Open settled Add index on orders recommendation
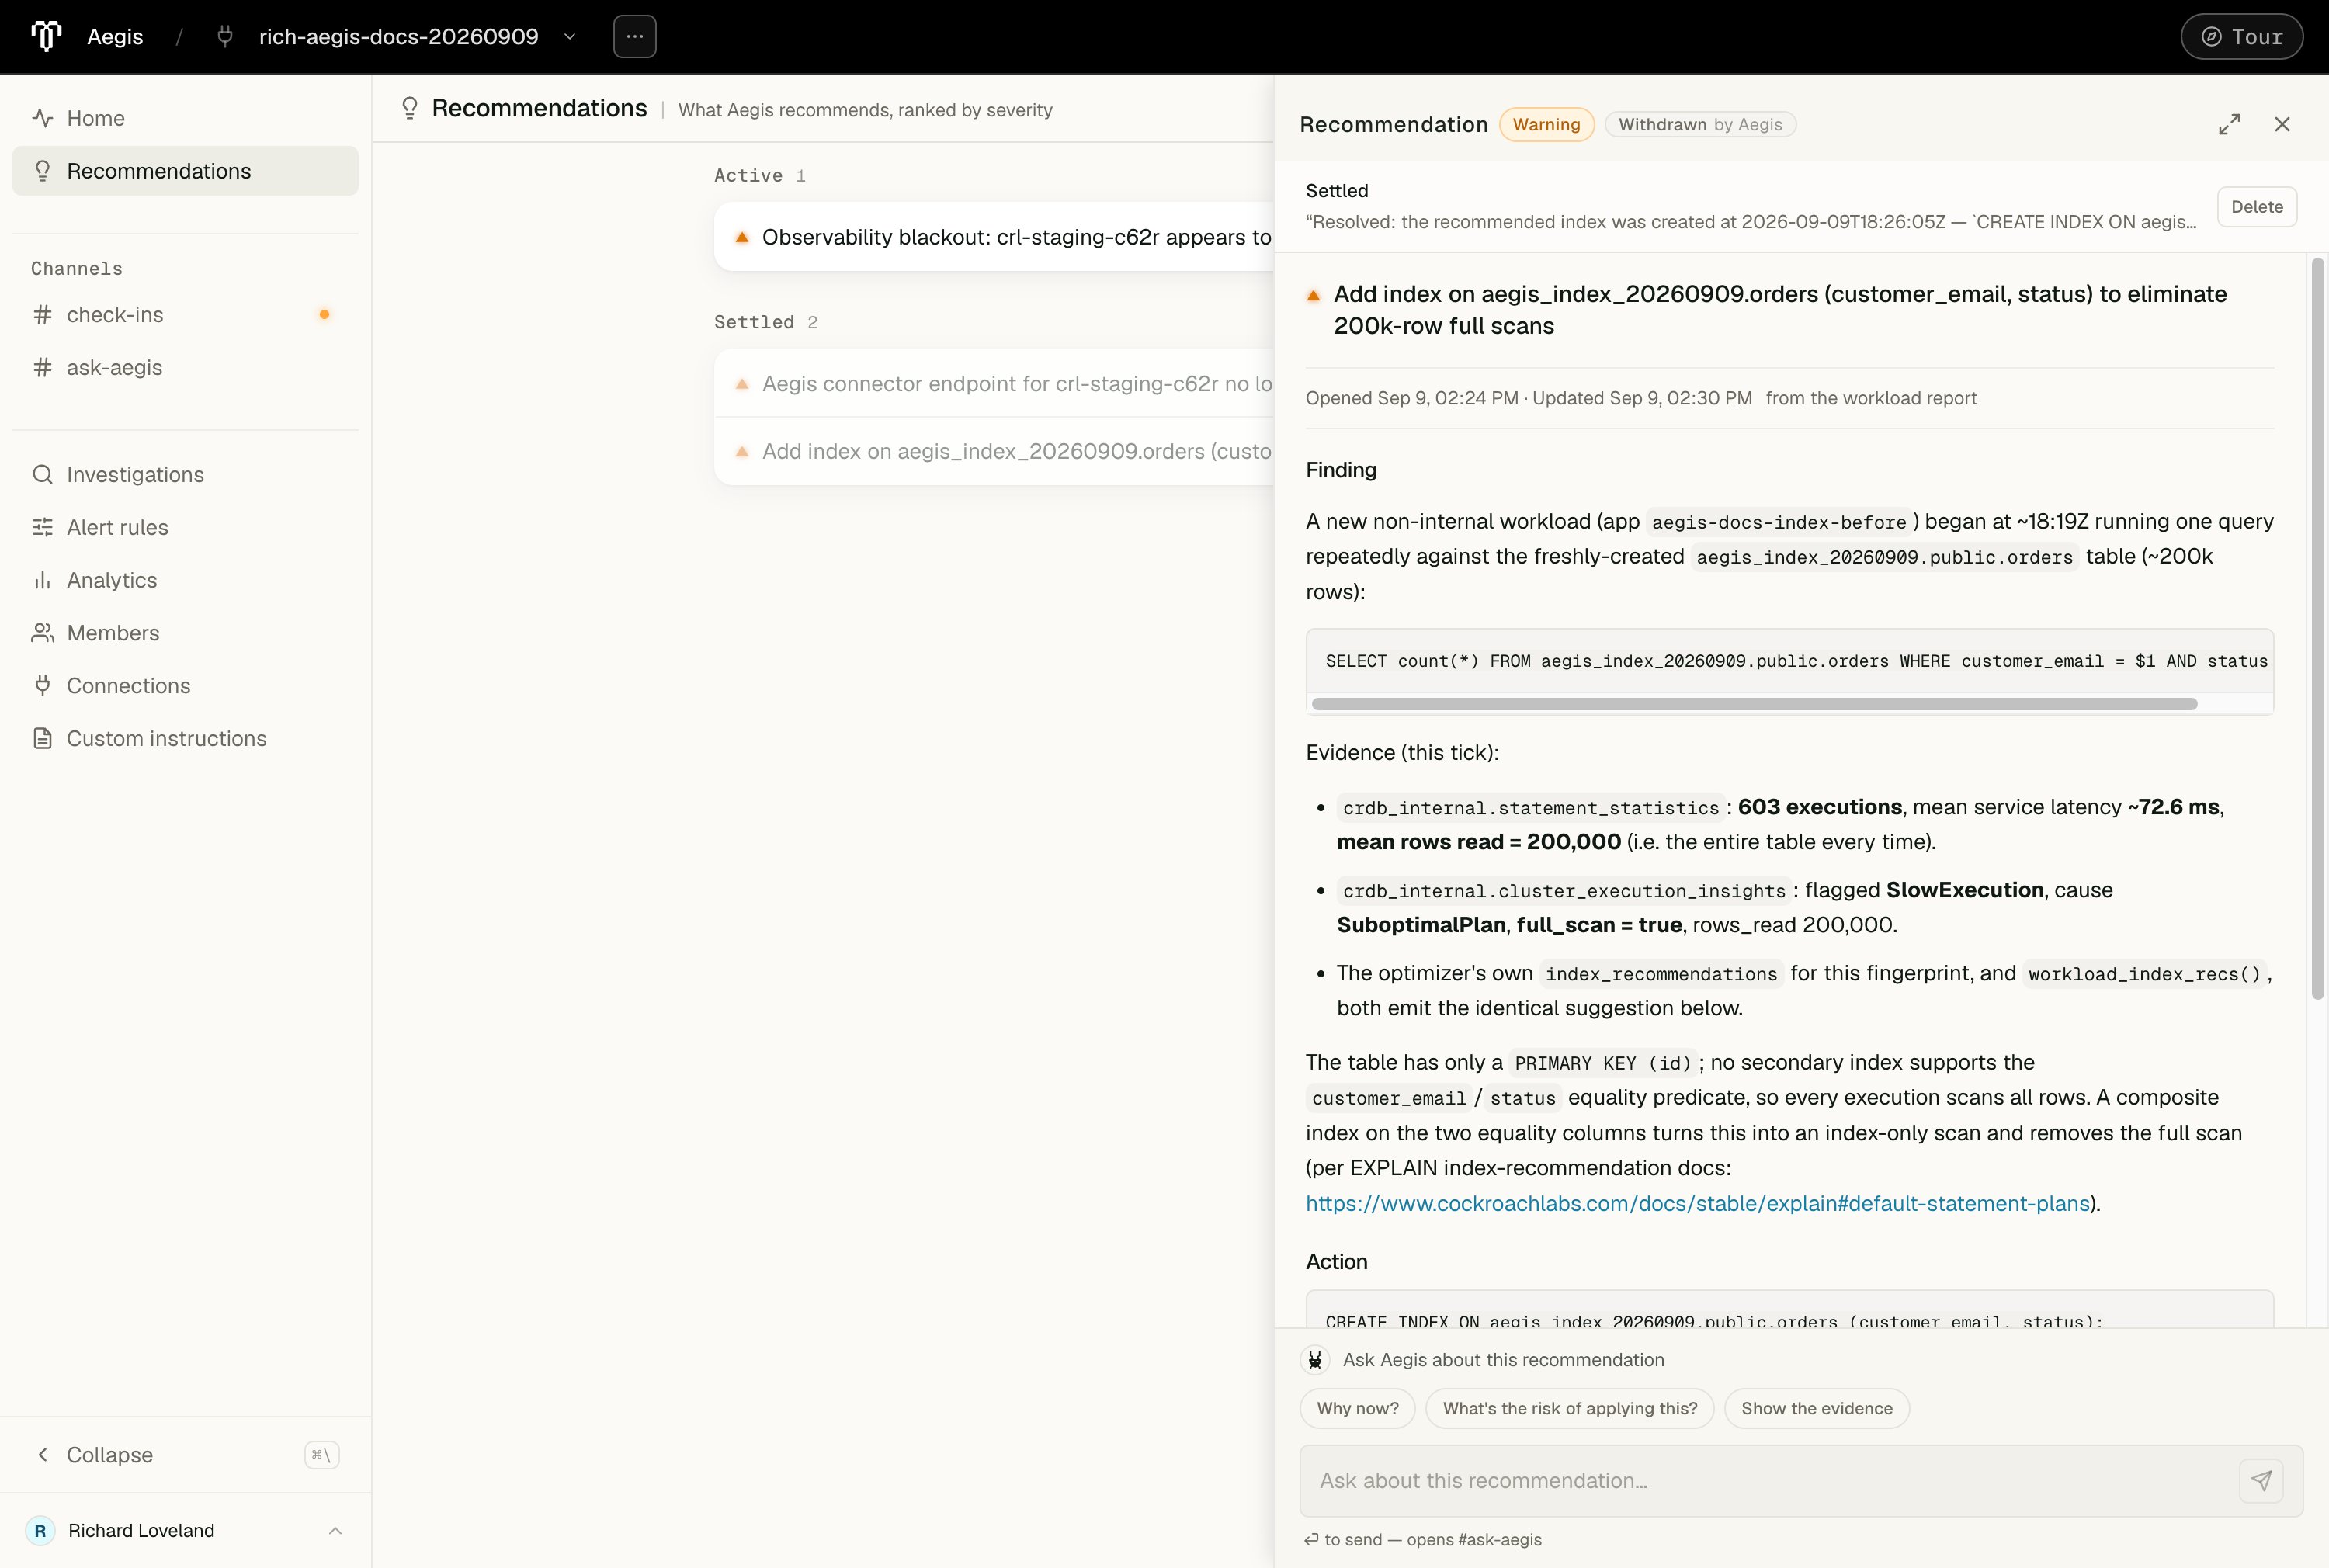Image resolution: width=2329 pixels, height=1568 pixels. click(x=994, y=452)
